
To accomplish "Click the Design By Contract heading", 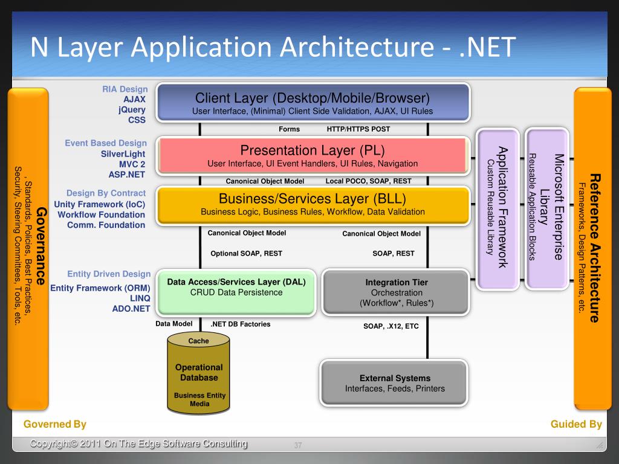I will tap(106, 193).
